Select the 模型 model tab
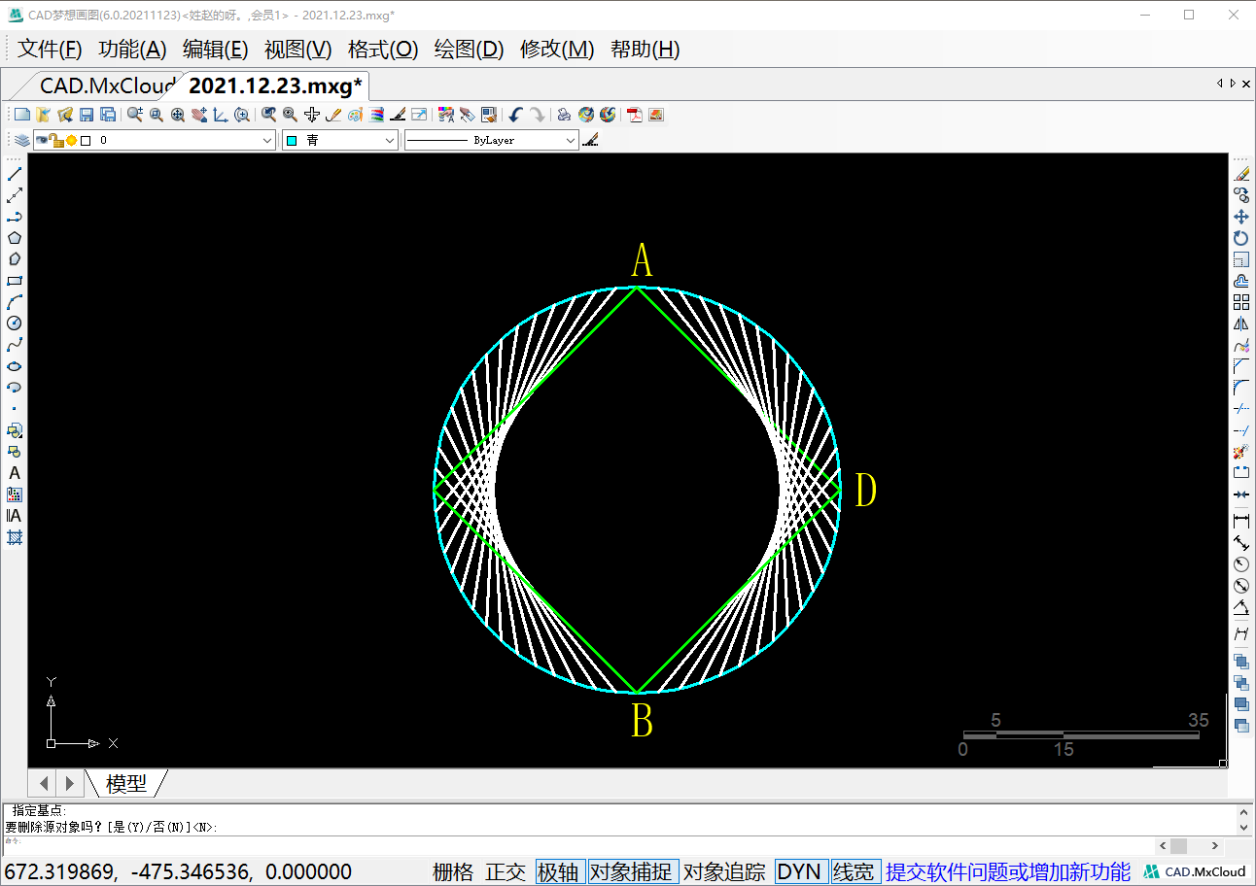Viewport: 1256px width, 886px height. [x=126, y=783]
